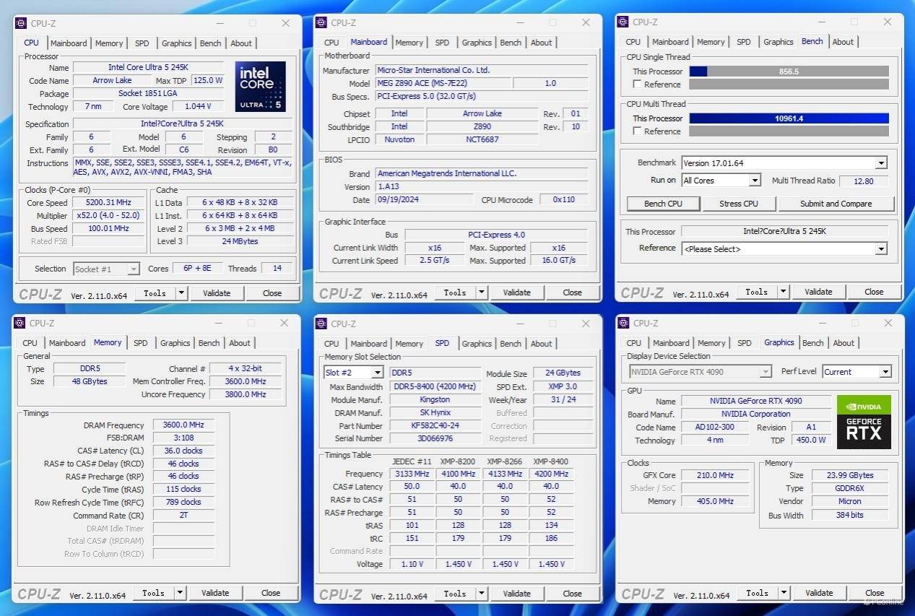The height and width of the screenshot is (616, 915).
Task: Click the CPU-Z title bar icon of the SPD window
Action: [x=321, y=324]
